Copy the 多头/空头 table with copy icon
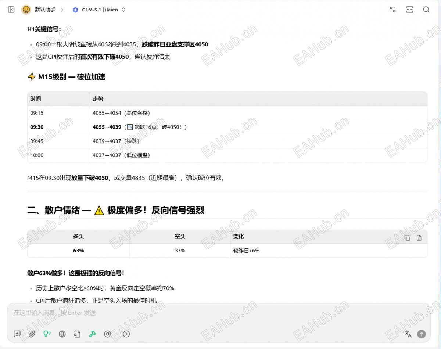441x349 pixels. point(407,238)
